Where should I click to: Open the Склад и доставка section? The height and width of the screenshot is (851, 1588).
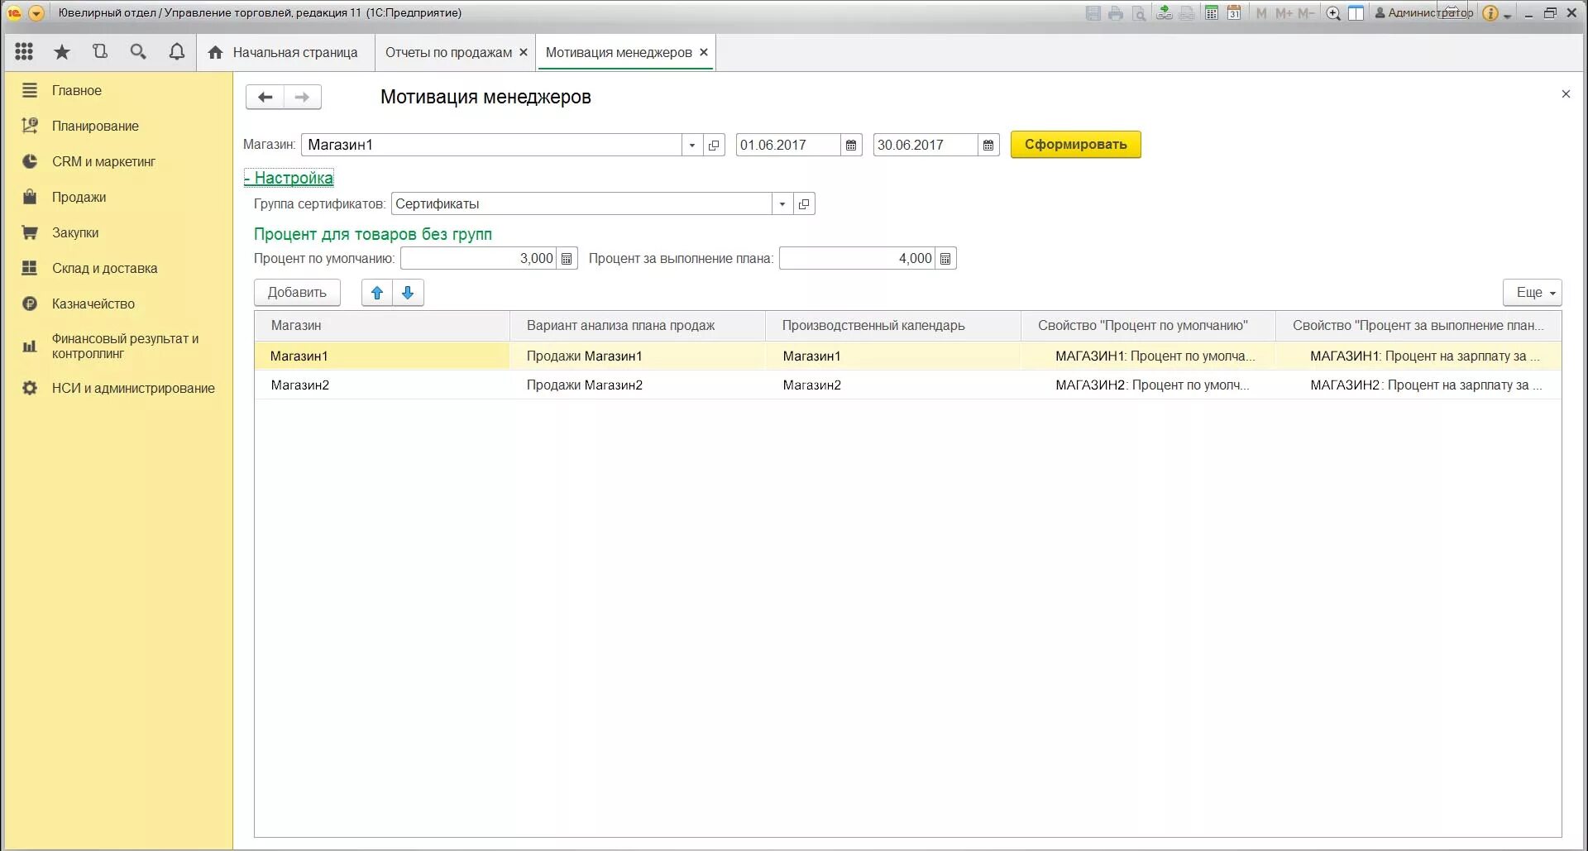point(104,268)
